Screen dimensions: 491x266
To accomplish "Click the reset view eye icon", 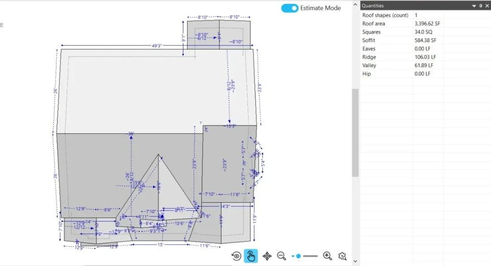I will click(236, 256).
